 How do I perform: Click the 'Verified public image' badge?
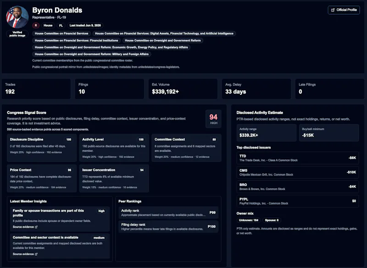tap(17, 34)
